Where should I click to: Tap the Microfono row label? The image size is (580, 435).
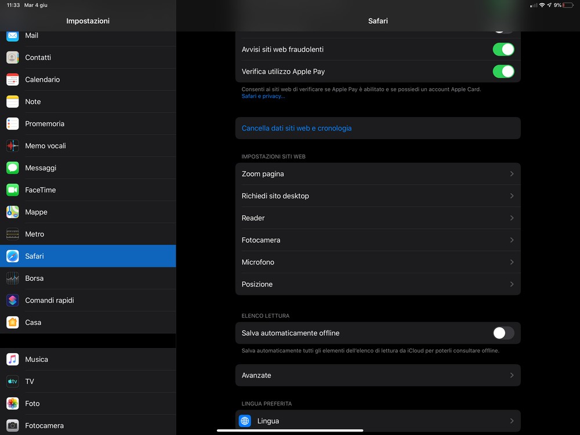tap(258, 262)
